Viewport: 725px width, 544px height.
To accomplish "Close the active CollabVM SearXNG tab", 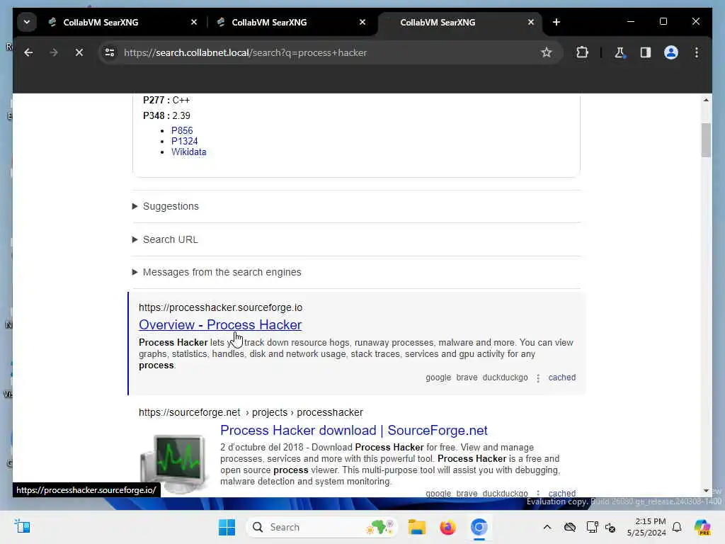I will (531, 22).
